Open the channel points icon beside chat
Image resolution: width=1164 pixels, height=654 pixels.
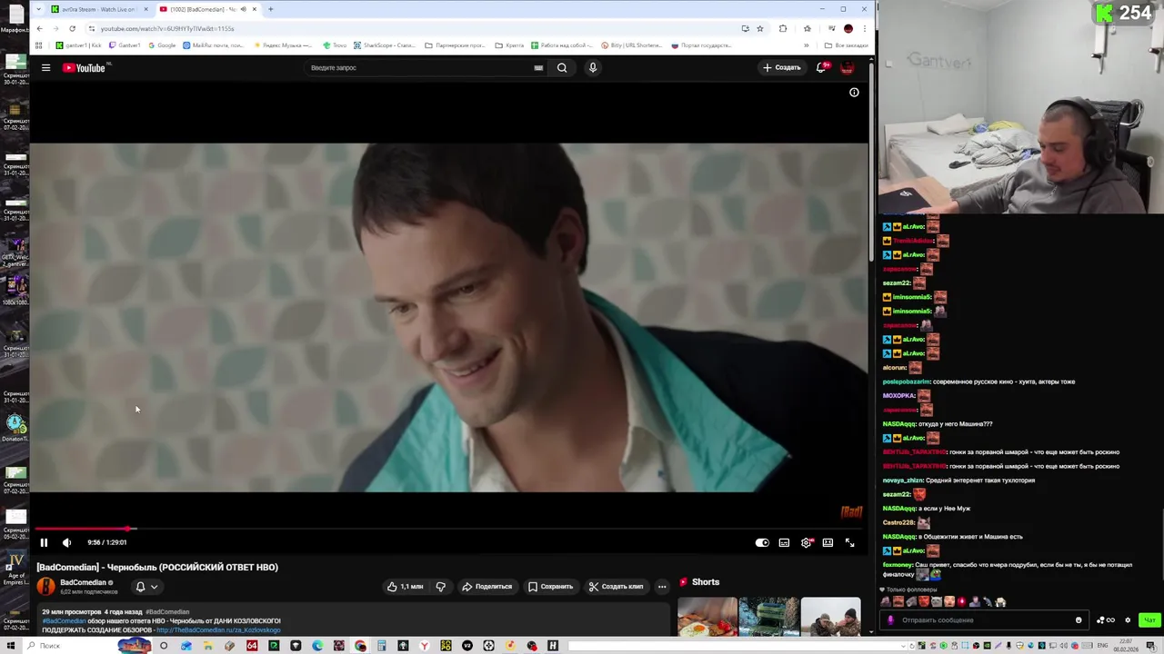pyautogui.click(x=1104, y=620)
